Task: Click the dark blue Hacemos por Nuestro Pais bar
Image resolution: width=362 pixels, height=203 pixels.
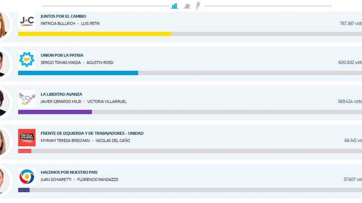Action: point(24,190)
